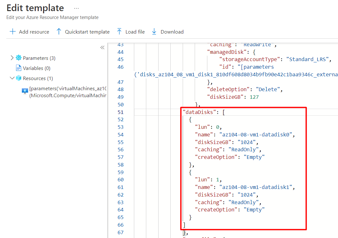Click line number 51 in gutter
338x238 pixels.
[x=121, y=112]
